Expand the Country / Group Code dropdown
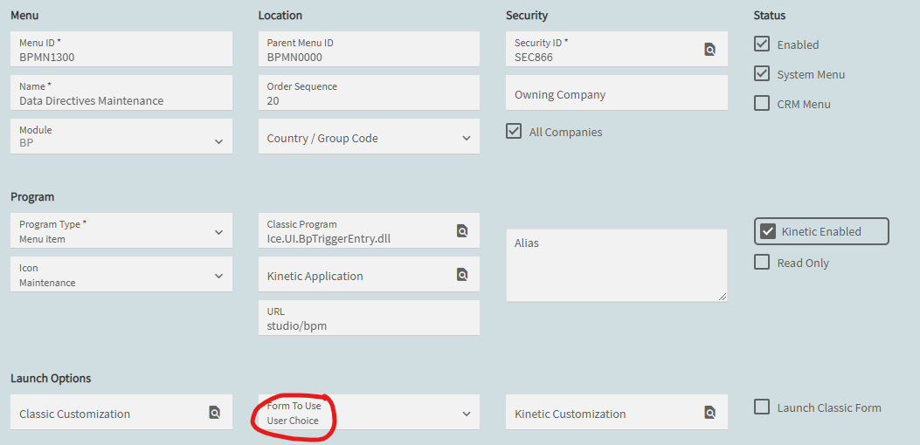The image size is (920, 445). [x=369, y=136]
